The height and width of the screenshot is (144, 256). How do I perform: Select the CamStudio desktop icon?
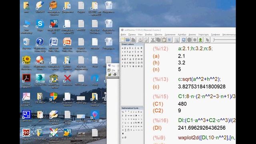[x=26, y=116]
